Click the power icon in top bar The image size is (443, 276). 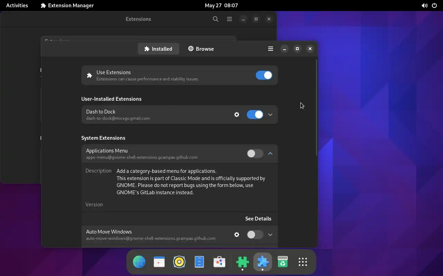point(435,6)
